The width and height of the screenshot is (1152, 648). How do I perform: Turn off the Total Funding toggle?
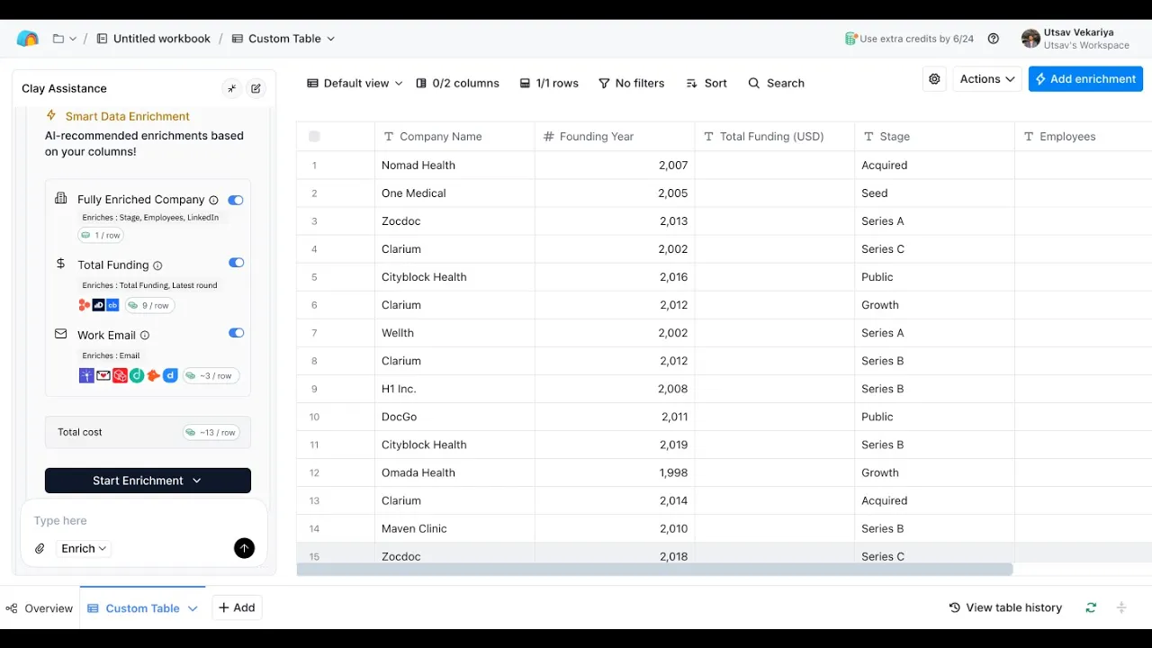point(236,263)
